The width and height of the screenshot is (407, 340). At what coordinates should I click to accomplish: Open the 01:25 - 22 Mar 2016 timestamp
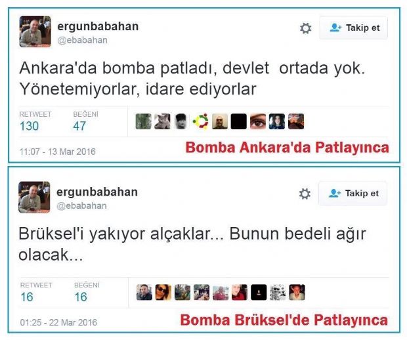coord(58,322)
